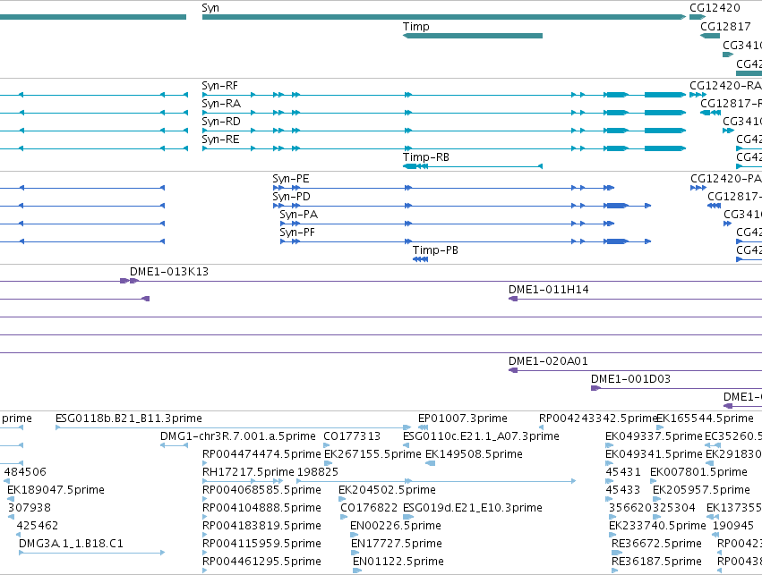Screen dimensions: 762x575
Task: Select EST RP004104888.5prime
Action: coord(261,509)
